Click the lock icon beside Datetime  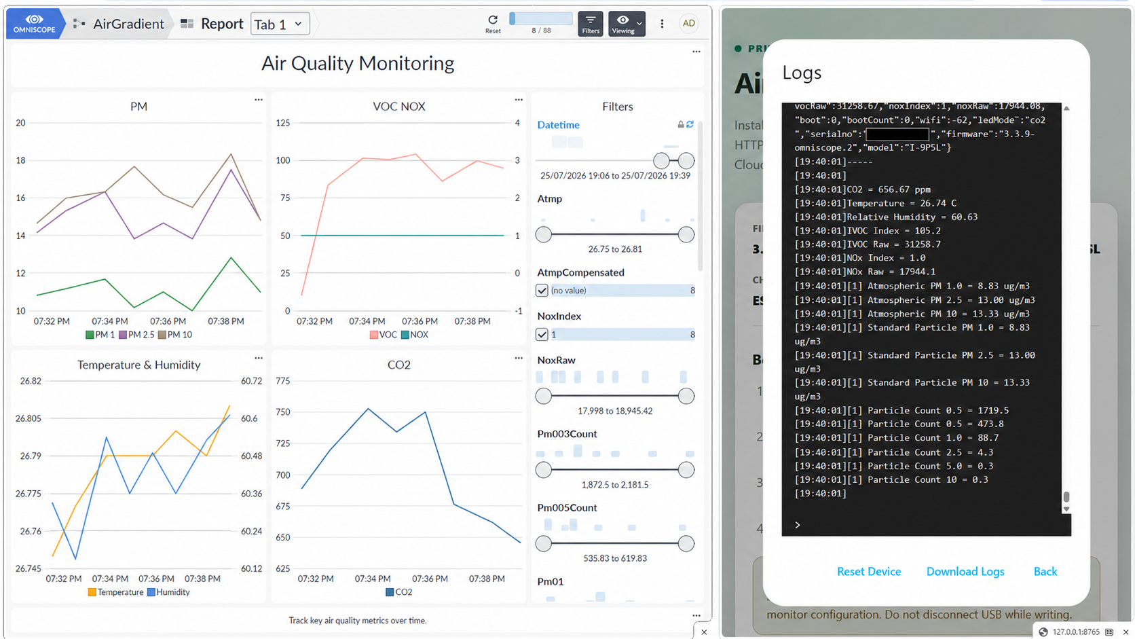[680, 124]
